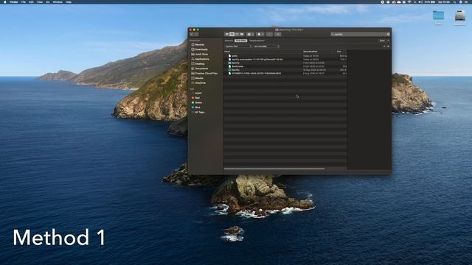Save the current search

tap(382, 40)
